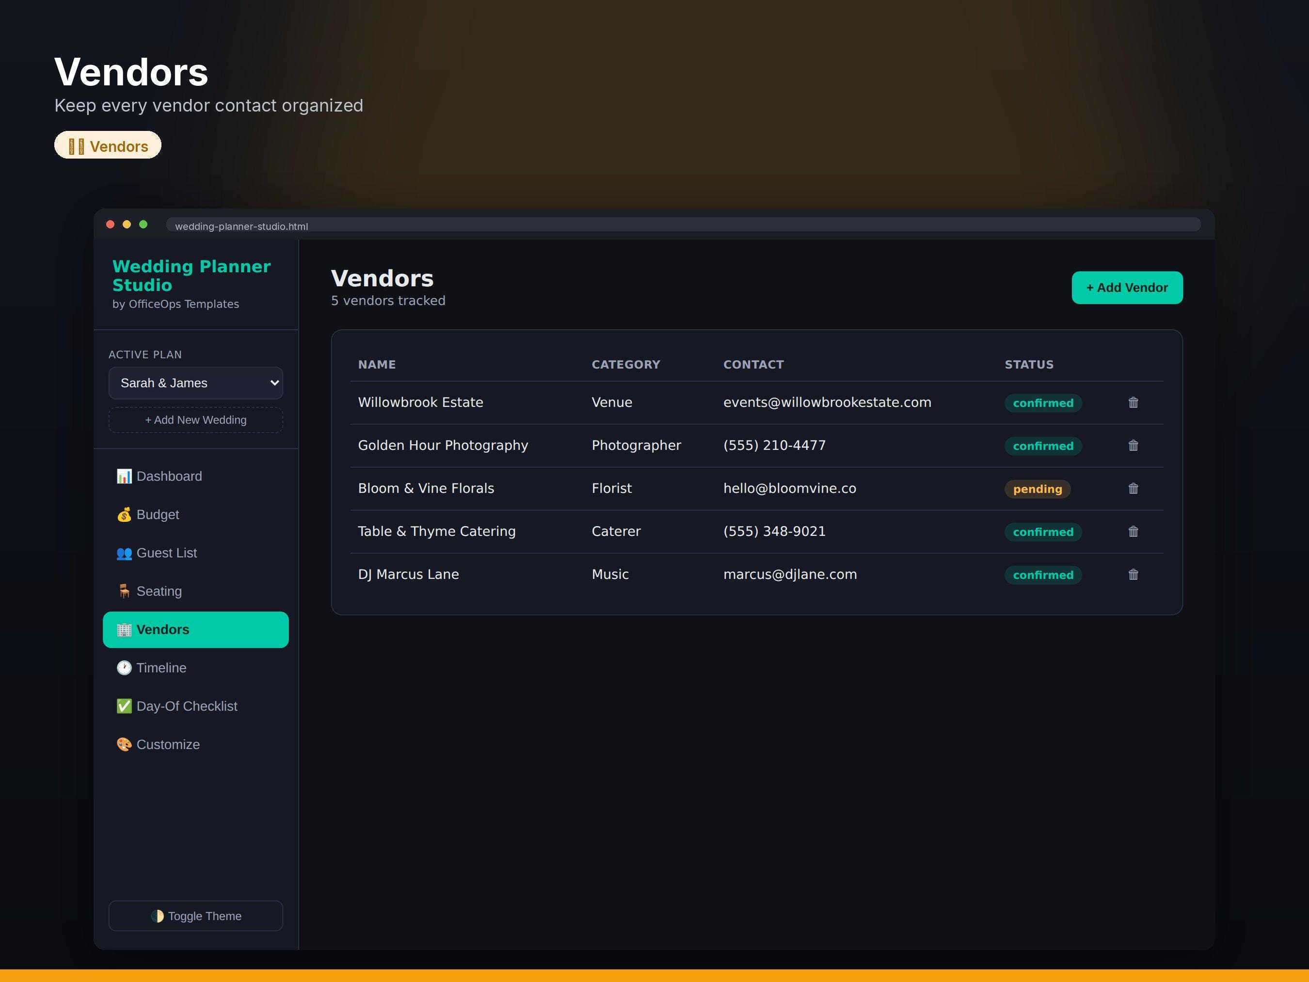Image resolution: width=1309 pixels, height=982 pixels.
Task: Click the Dashboard chart icon in sidebar
Action: [x=124, y=477]
